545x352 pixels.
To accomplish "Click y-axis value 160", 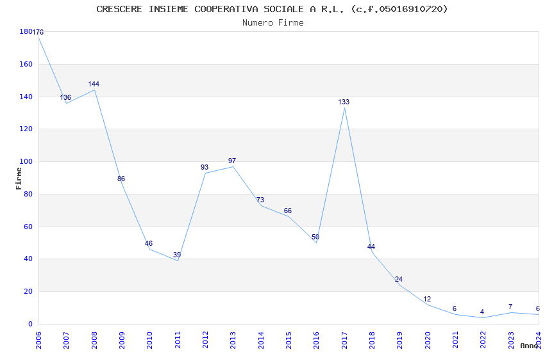I will [x=26, y=64].
